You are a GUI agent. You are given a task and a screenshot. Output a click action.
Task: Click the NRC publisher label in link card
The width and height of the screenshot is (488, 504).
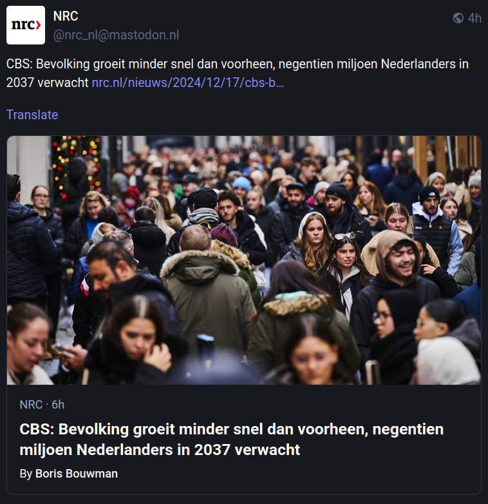click(31, 404)
